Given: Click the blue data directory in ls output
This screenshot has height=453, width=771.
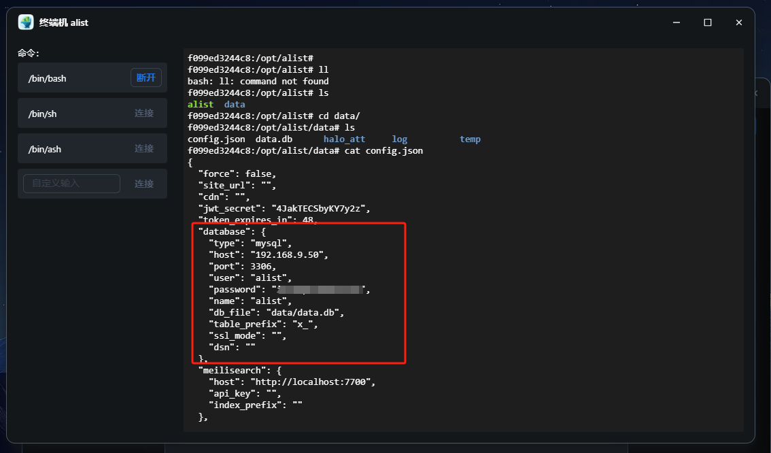Looking at the screenshot, I should click(235, 104).
